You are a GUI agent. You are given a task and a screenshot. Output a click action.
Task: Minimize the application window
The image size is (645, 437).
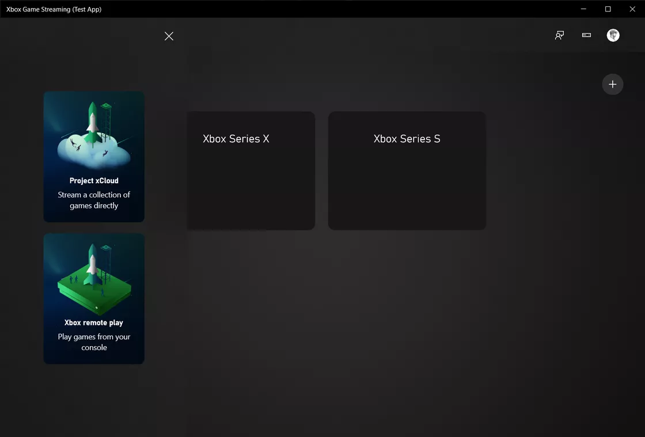click(x=583, y=9)
